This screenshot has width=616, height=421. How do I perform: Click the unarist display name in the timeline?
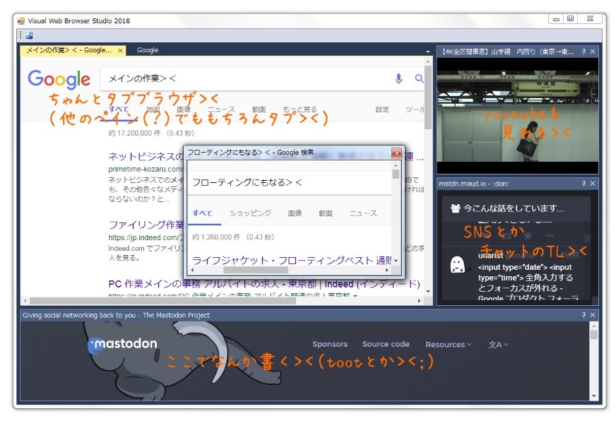[x=491, y=256]
